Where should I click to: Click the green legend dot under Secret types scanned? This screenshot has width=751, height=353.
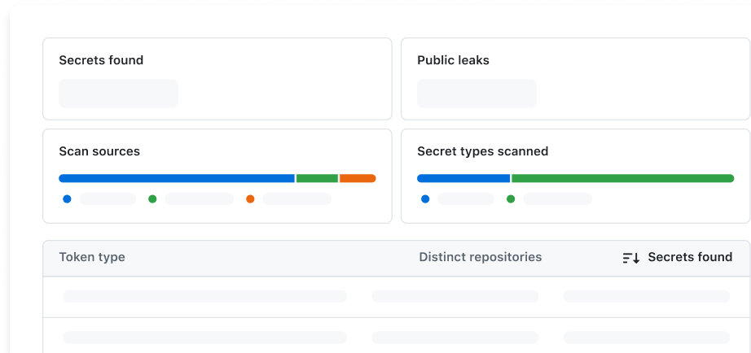[511, 198]
